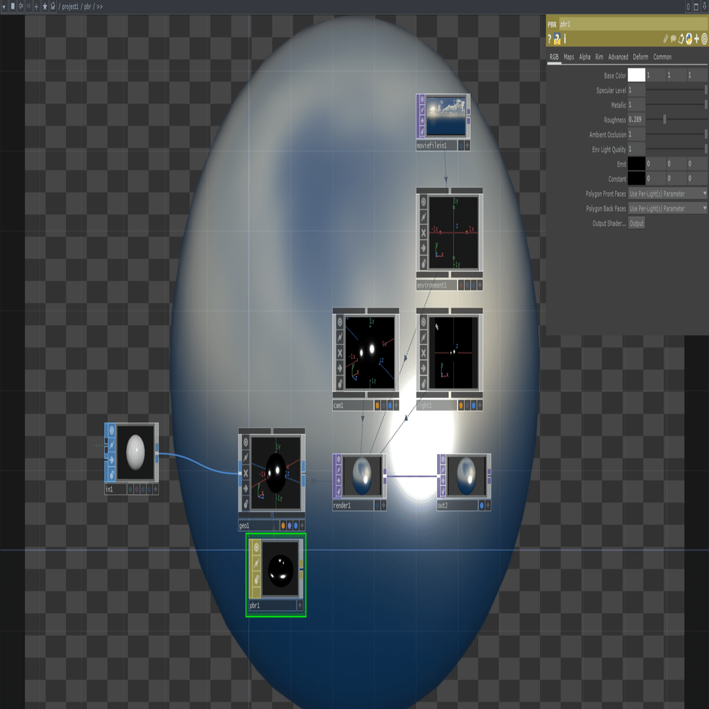Switch to the Rim tab
Screen dimensions: 709x709
pyautogui.click(x=599, y=57)
